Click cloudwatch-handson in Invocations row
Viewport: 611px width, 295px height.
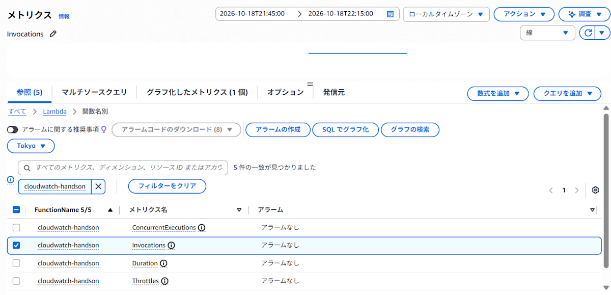pyautogui.click(x=68, y=246)
